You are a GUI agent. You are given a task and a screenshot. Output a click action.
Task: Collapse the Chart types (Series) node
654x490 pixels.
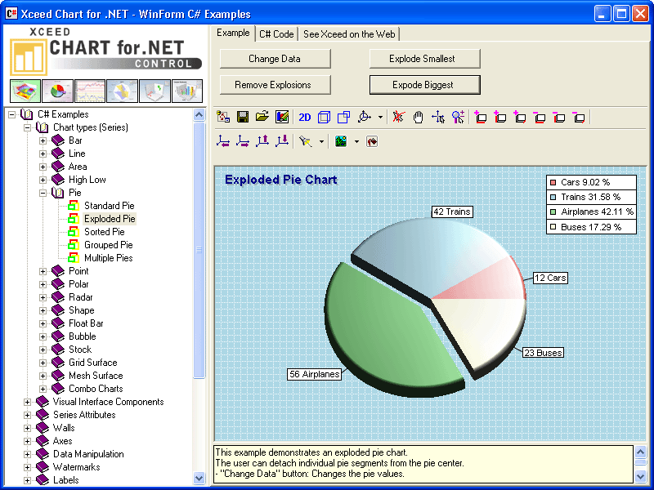(27, 127)
